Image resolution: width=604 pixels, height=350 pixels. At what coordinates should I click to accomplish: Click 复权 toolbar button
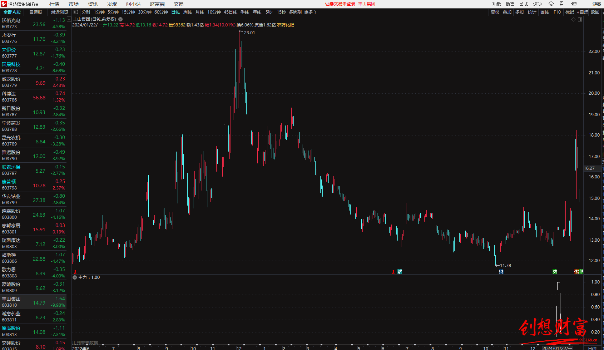pos(495,12)
